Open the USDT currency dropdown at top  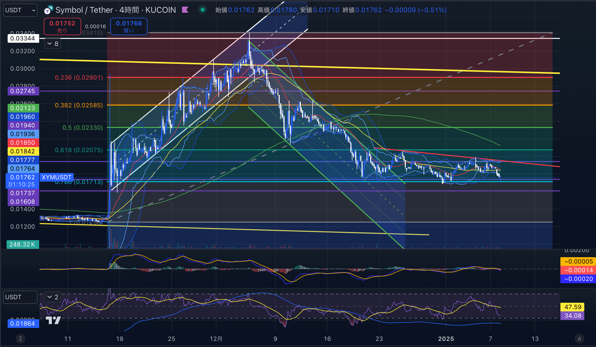click(x=20, y=10)
